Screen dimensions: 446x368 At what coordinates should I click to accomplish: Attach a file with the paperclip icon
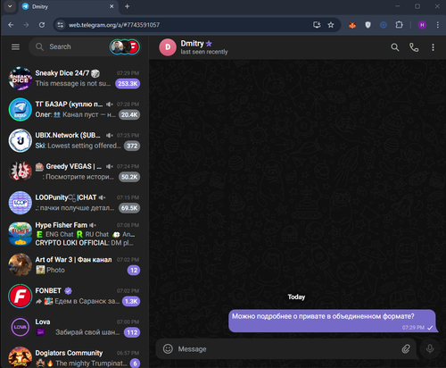[406, 348]
